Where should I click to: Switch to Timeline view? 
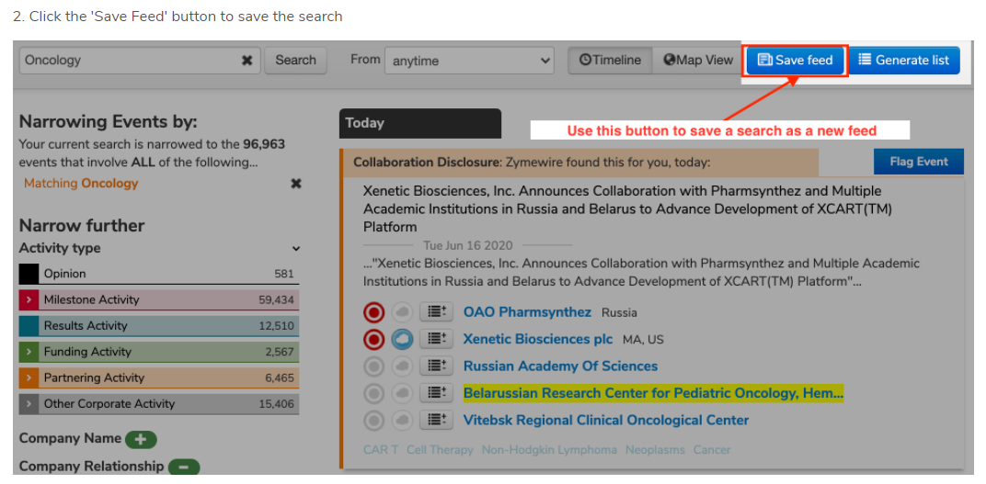click(610, 61)
